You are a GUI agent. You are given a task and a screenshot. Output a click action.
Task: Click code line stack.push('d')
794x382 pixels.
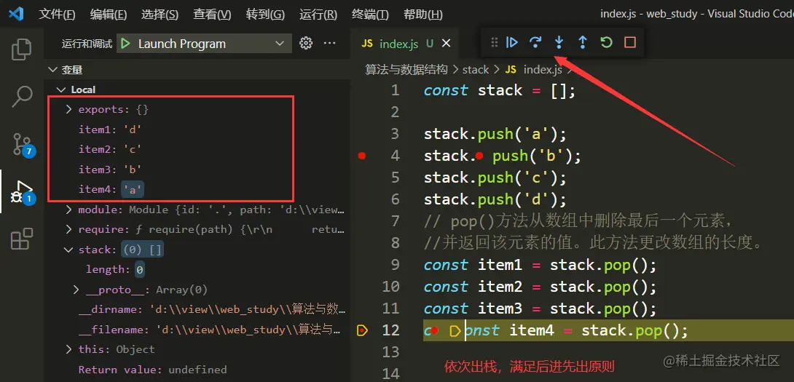coord(495,199)
